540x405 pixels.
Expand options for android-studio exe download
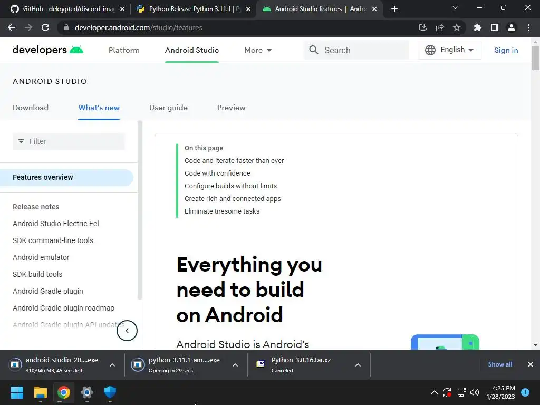coord(112,365)
